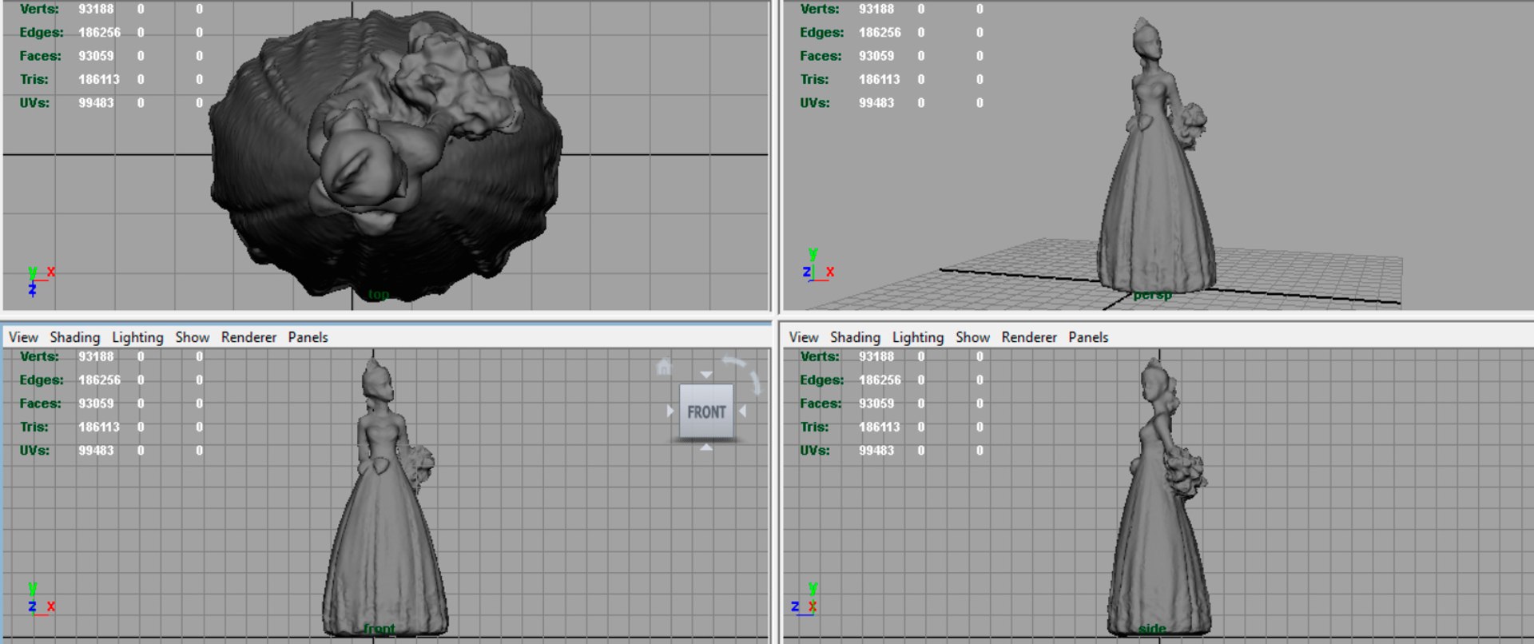This screenshot has height=644, width=1534.
Task: Click UVs value 99483 in persp view
Action: (876, 103)
